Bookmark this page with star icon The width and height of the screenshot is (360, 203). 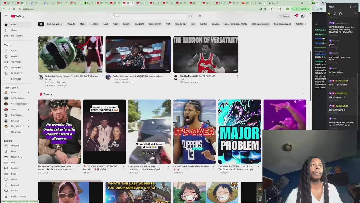(265, 9)
